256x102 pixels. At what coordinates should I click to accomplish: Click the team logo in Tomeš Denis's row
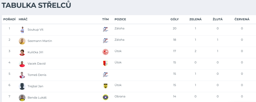[105, 75]
